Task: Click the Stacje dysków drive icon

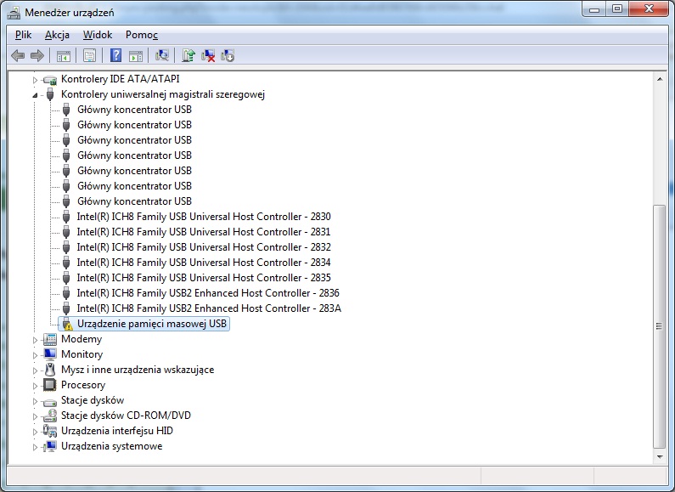Action: [50, 402]
